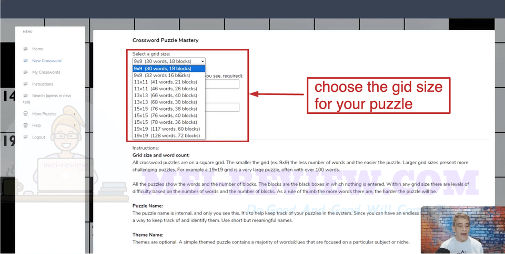Click the Home sidebar icon
This screenshot has width=505, height=254.
click(x=25, y=49)
